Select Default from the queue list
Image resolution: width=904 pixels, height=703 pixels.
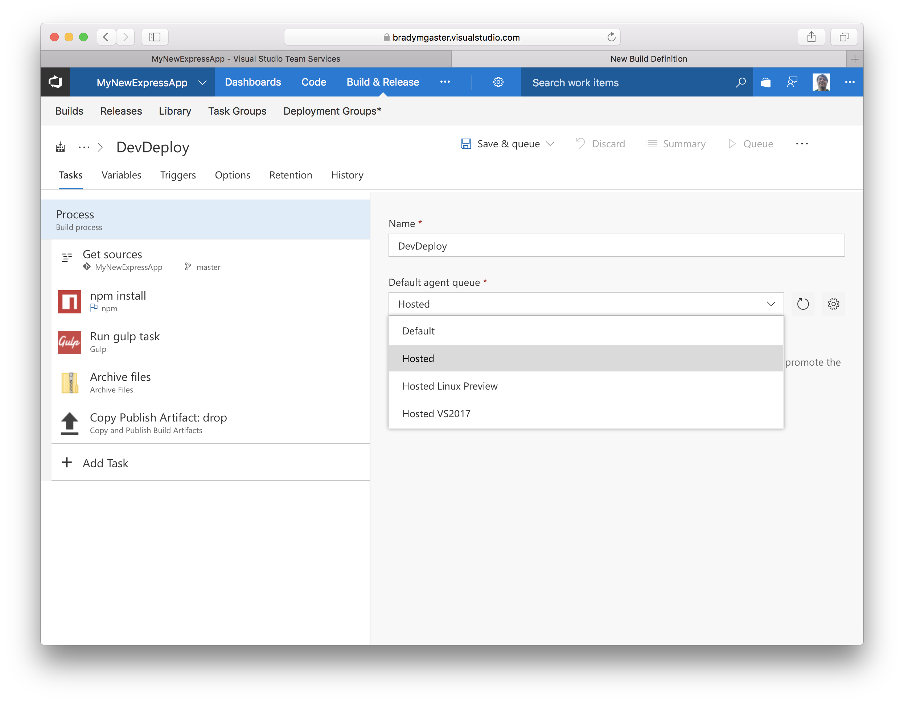point(586,331)
